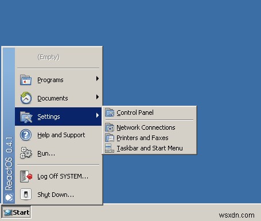Image resolution: width=261 pixels, height=221 pixels.
Task: Open Help and Support
Action: pos(58,135)
